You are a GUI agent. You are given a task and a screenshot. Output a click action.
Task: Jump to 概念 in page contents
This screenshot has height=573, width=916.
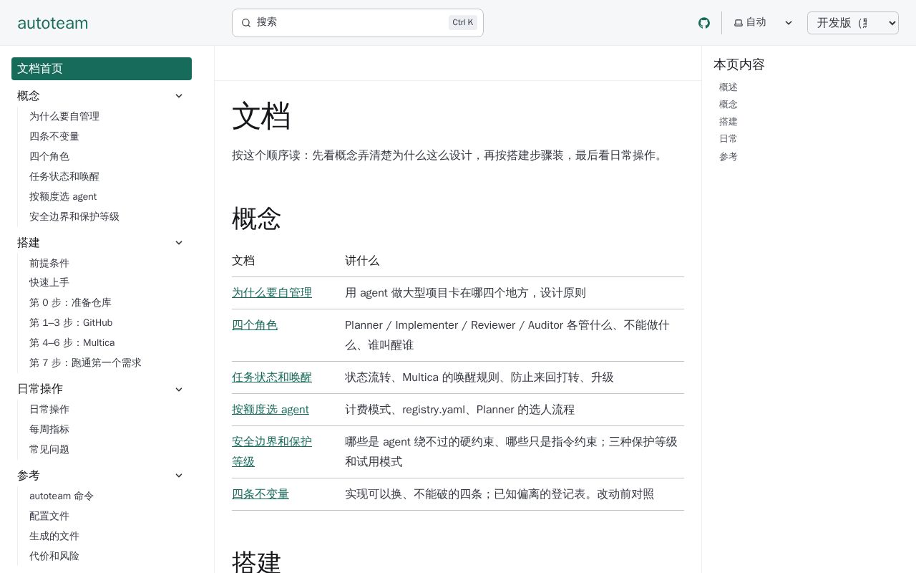point(729,105)
